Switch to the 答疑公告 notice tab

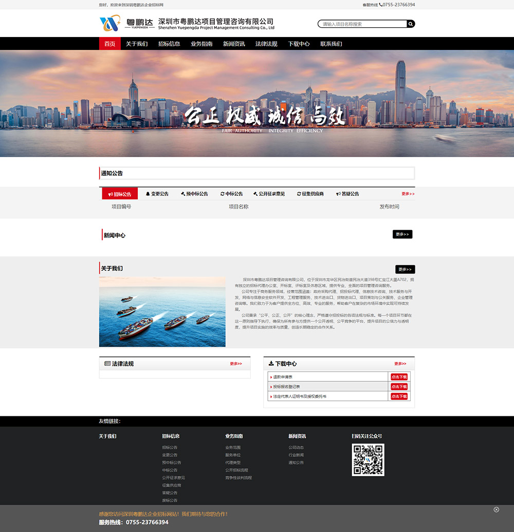(x=347, y=194)
